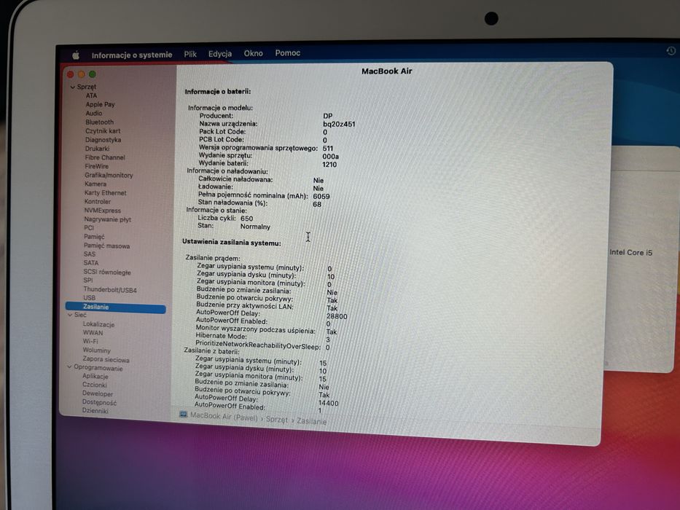Select Czcionki in the sidebar
680x510 pixels.
click(x=95, y=385)
